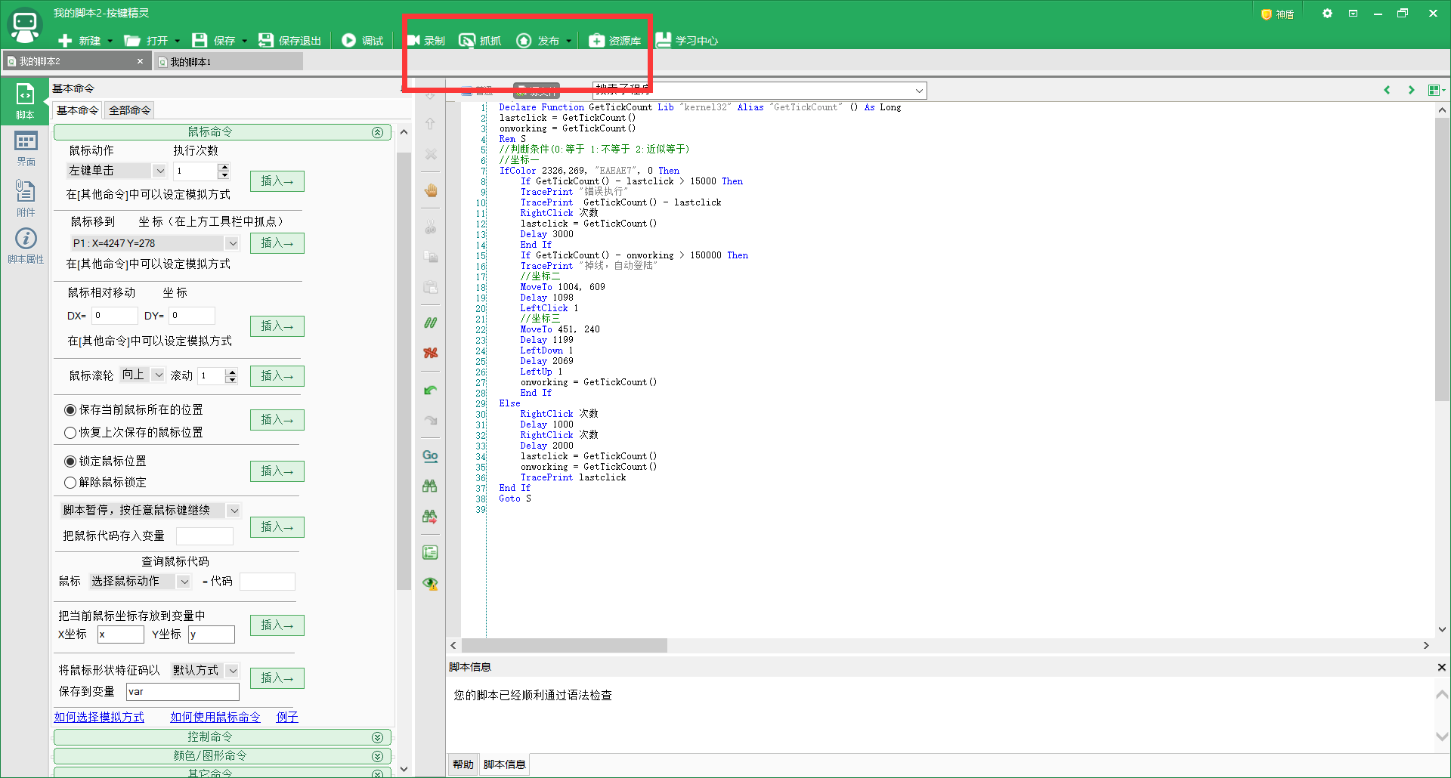Open the 如何使用鼠标命令 link
1451x778 pixels.
pyautogui.click(x=215, y=718)
